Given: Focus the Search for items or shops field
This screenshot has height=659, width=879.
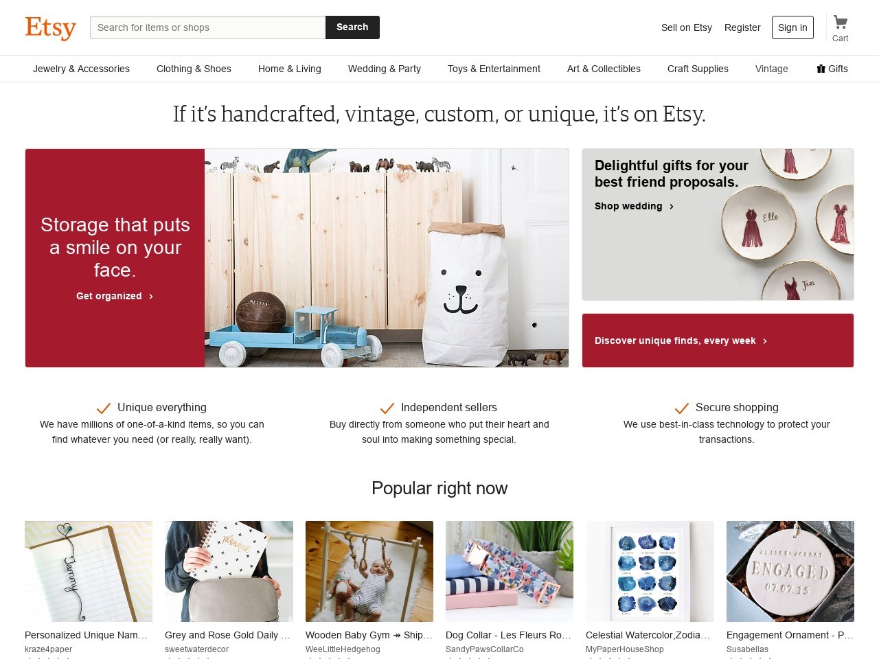Looking at the screenshot, I should [x=208, y=27].
